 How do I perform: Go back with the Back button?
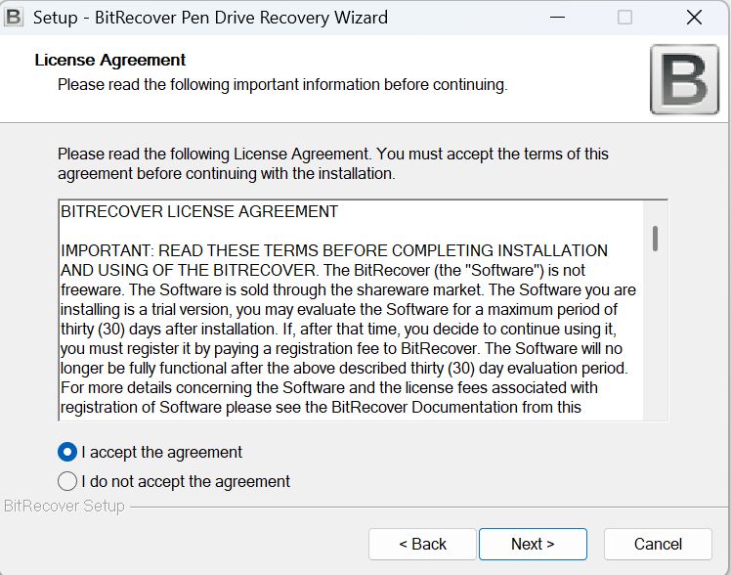(x=422, y=544)
